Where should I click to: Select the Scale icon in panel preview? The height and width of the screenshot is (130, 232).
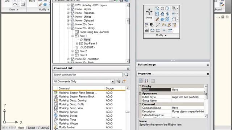click(x=157, y=14)
